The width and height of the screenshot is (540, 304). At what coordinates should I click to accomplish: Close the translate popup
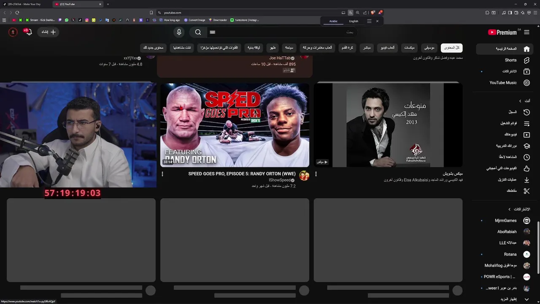pos(377,21)
